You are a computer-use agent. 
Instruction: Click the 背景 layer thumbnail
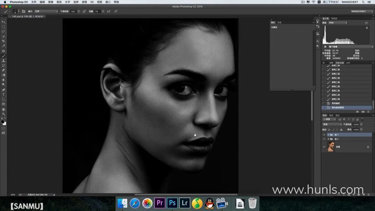pyautogui.click(x=331, y=147)
